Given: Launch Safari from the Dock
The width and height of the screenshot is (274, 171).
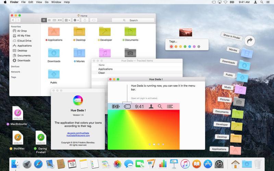Looking at the screenshot, I should coord(38,164).
